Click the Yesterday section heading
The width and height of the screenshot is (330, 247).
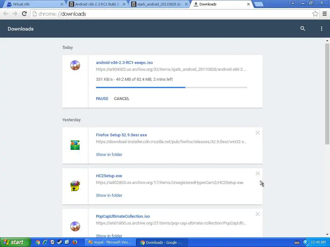[x=71, y=120]
